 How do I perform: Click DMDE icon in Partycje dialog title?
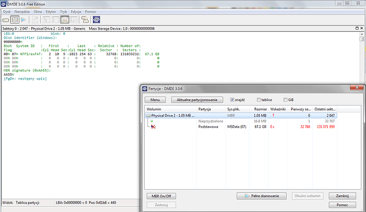coord(145,89)
